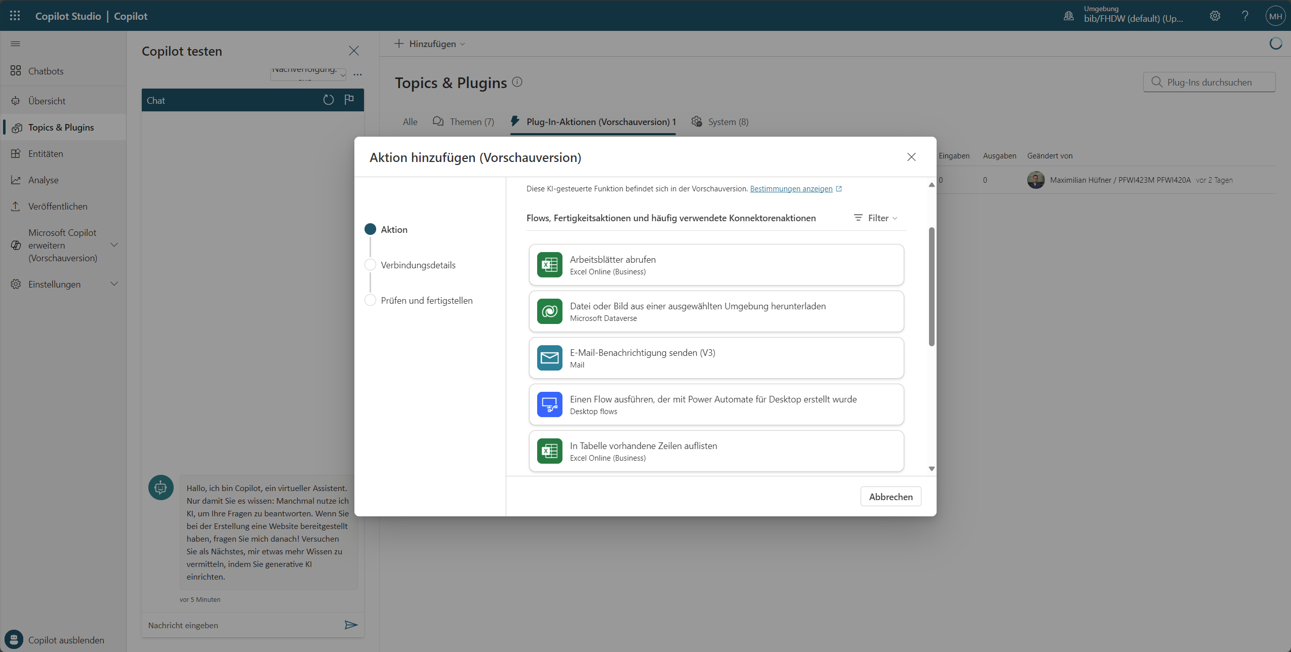Screen dimensions: 1291x652
Task: Open the chat more options ellipsis
Action: 358,74
